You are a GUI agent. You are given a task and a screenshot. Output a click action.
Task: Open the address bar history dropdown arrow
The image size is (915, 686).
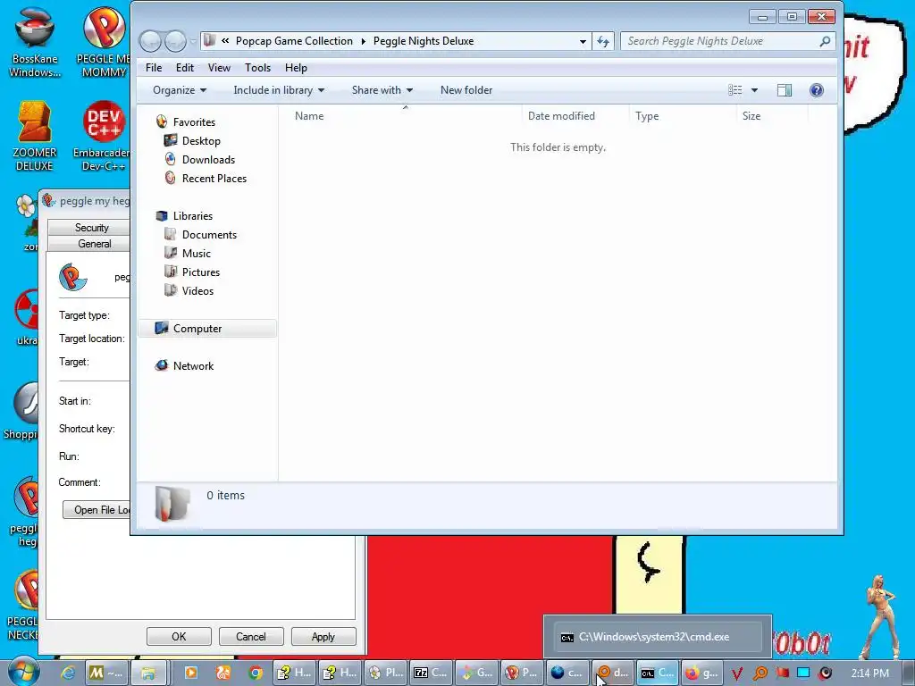coord(583,41)
